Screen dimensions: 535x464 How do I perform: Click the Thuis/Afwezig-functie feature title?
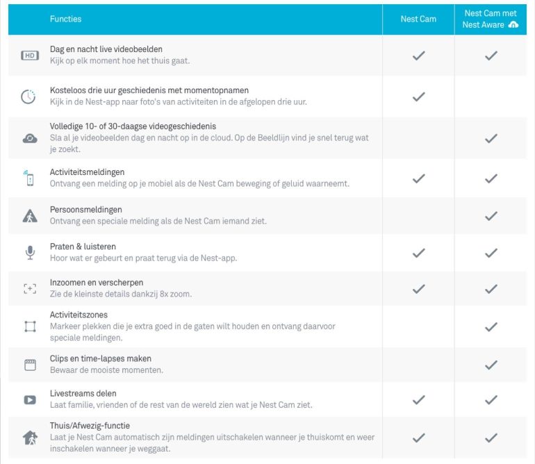click(x=90, y=426)
